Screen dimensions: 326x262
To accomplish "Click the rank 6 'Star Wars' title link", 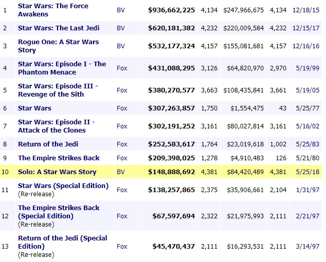I will [x=34, y=108].
